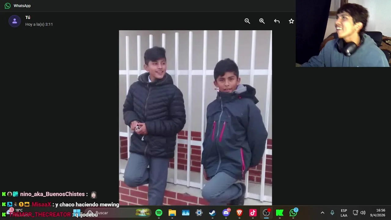391x220 pixels.
Task: Click the Windows Start button
Action: (77, 213)
